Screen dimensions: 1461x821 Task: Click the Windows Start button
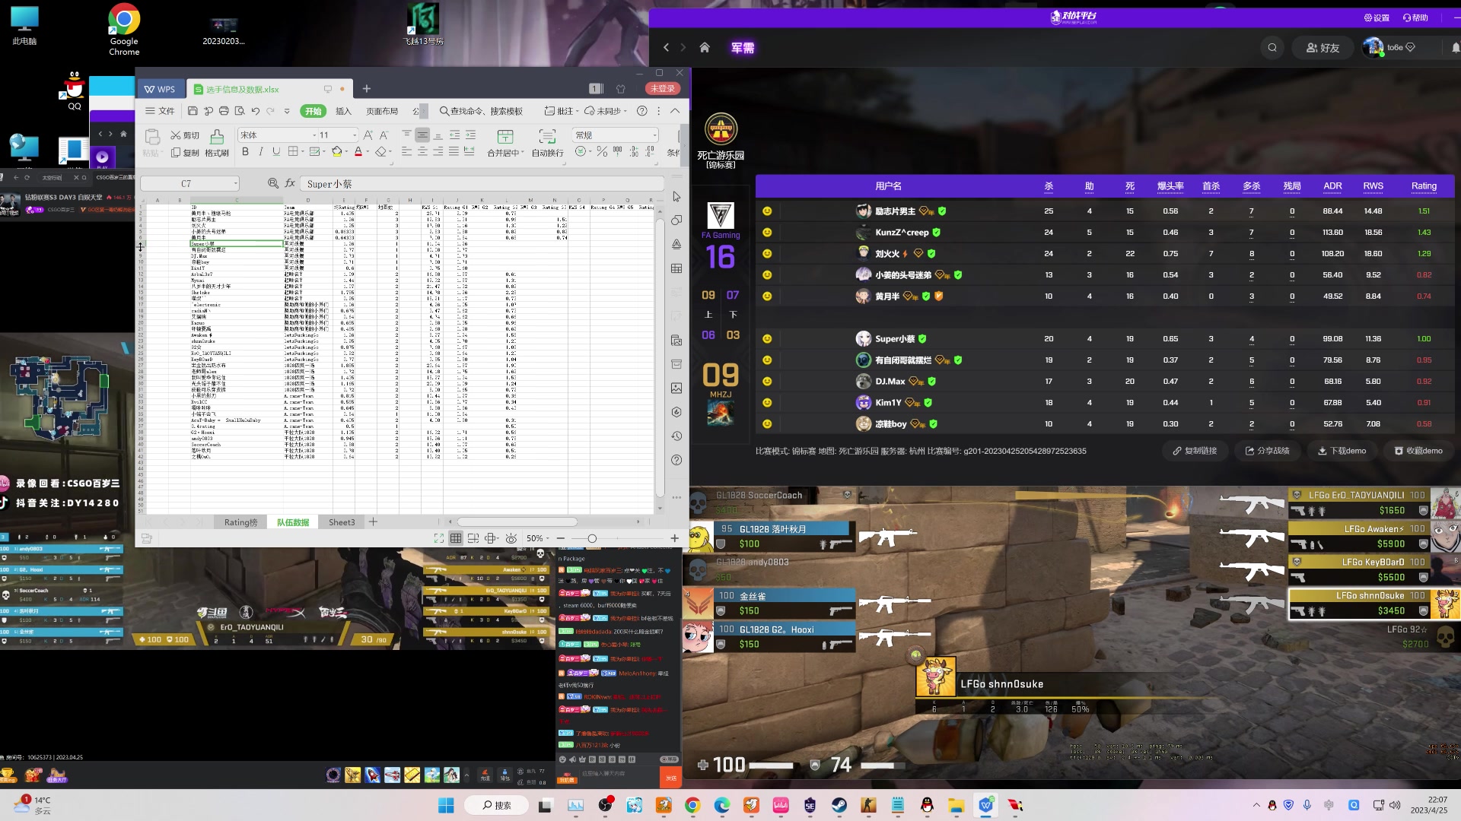point(446,805)
